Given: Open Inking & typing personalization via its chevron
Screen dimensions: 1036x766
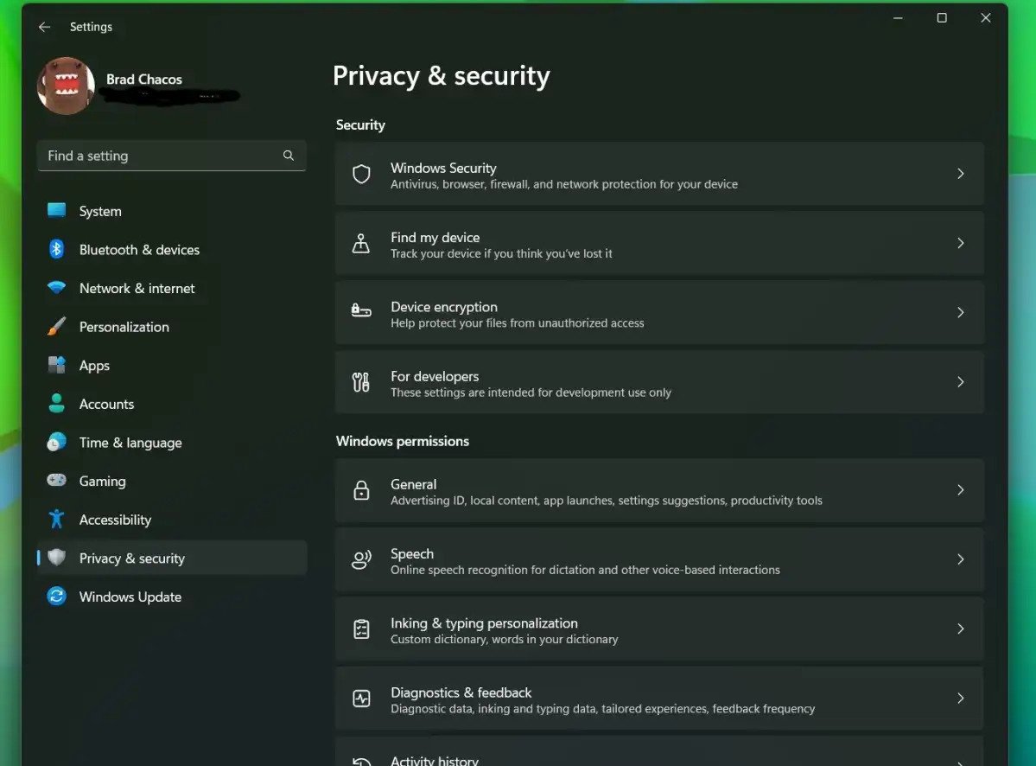Looking at the screenshot, I should pyautogui.click(x=960, y=629).
